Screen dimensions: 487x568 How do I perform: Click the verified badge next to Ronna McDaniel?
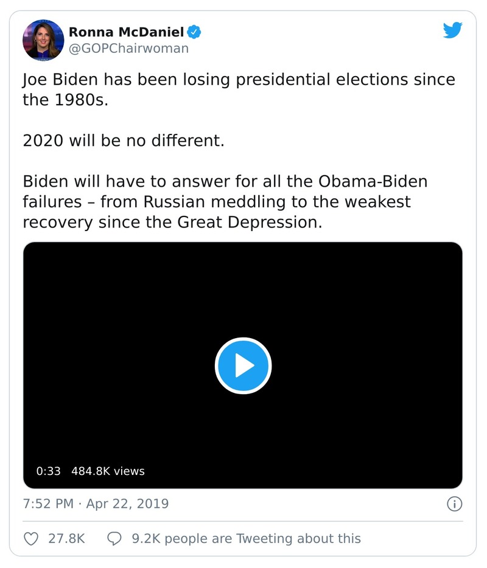tap(194, 32)
